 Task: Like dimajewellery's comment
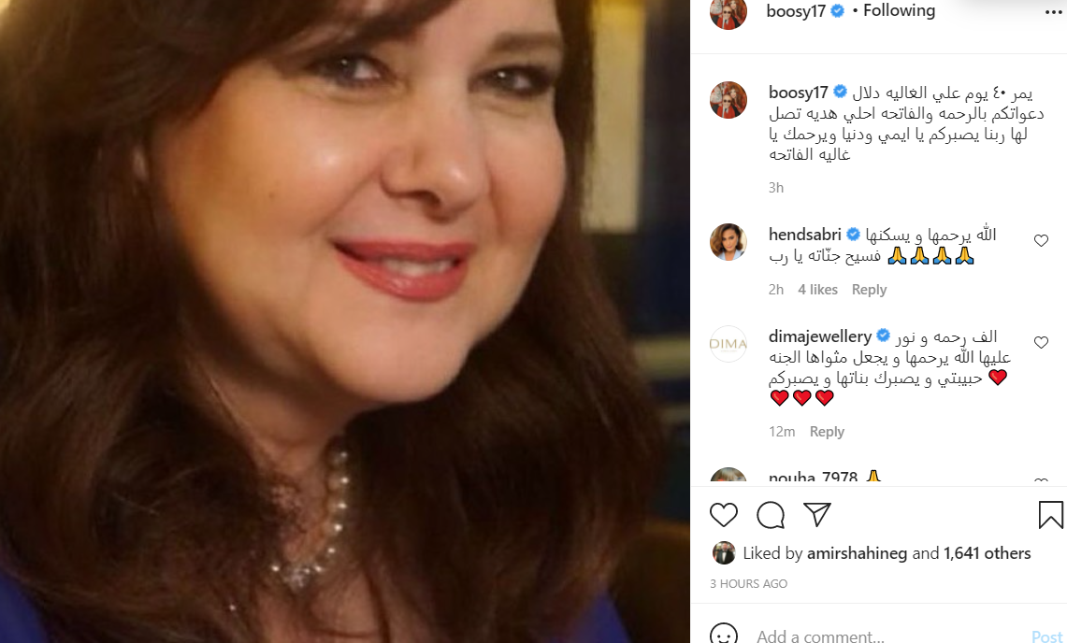[x=1041, y=342]
